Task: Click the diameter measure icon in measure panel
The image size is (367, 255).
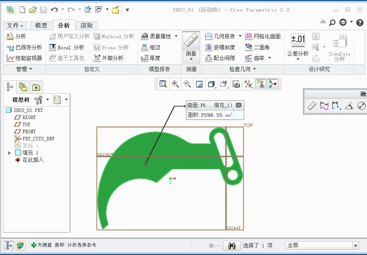Action: 362,106
